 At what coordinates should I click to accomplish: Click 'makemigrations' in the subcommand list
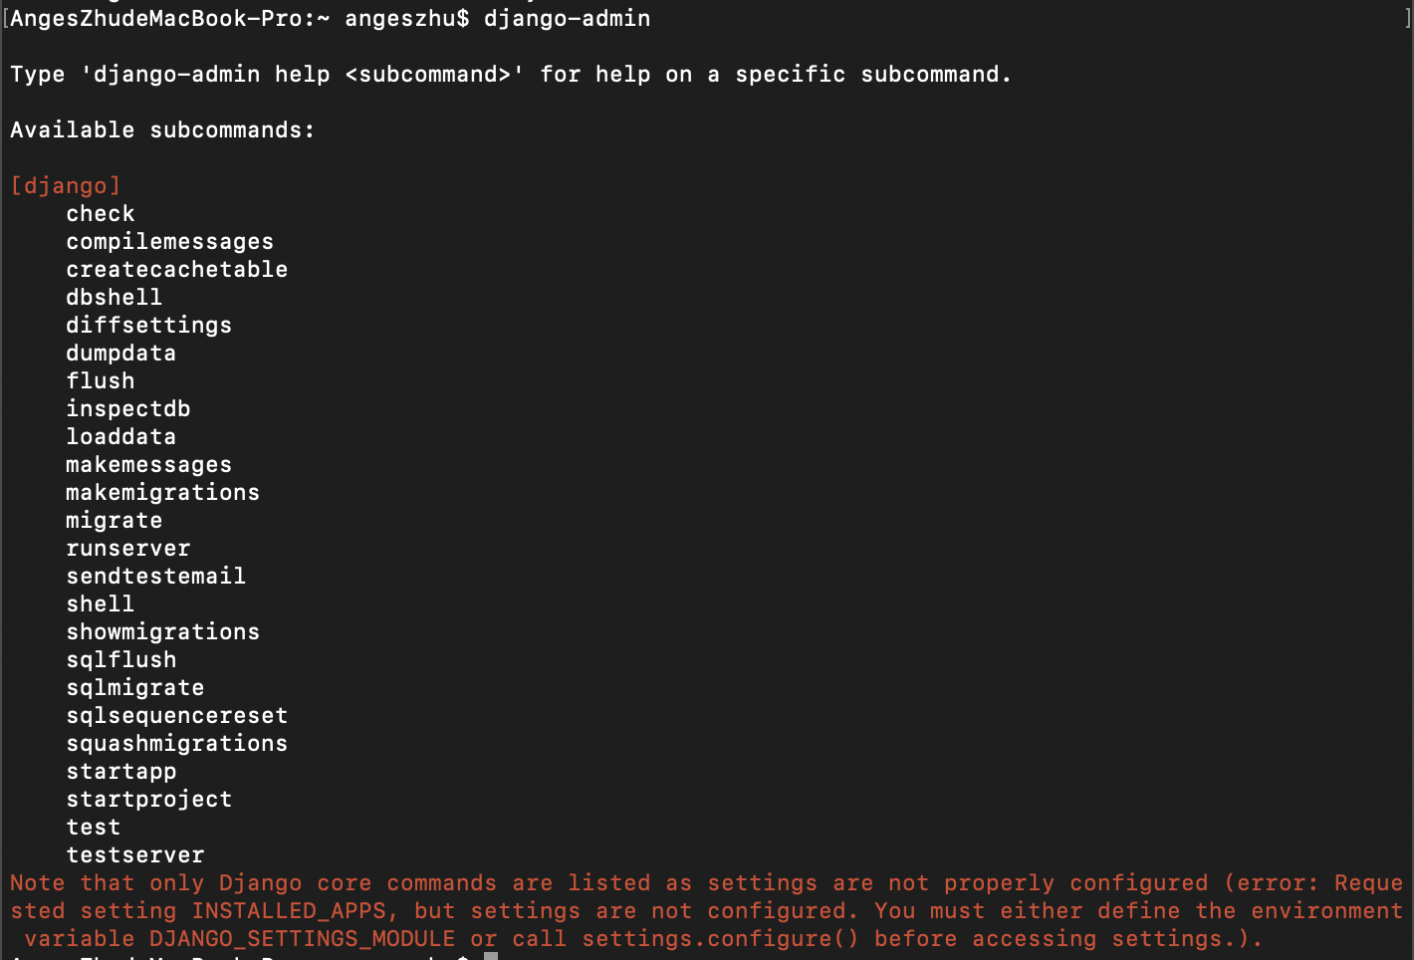pos(162,493)
